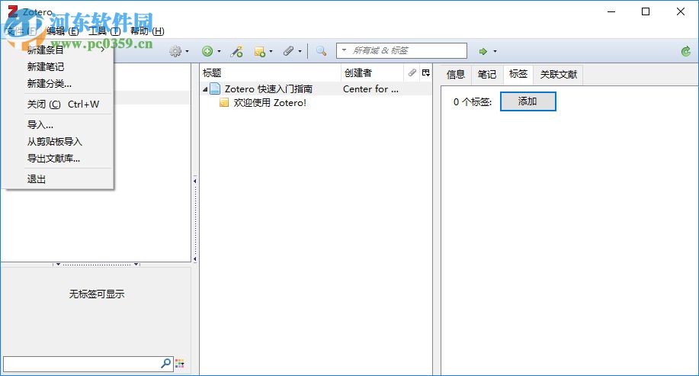Select 新建分类... menu entry
699x376 pixels.
(49, 83)
